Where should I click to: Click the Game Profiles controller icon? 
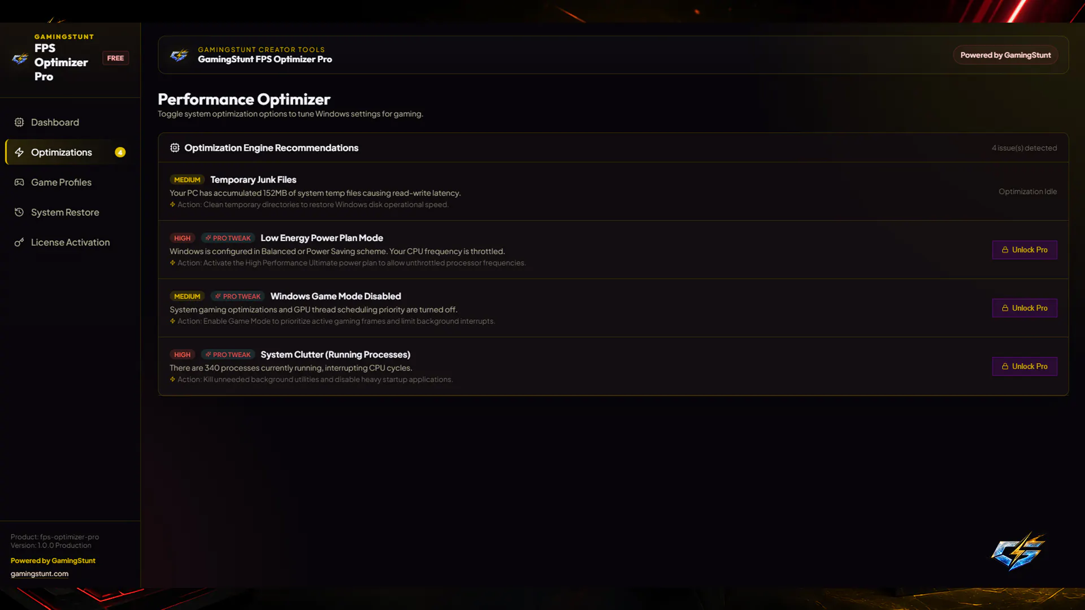click(19, 182)
